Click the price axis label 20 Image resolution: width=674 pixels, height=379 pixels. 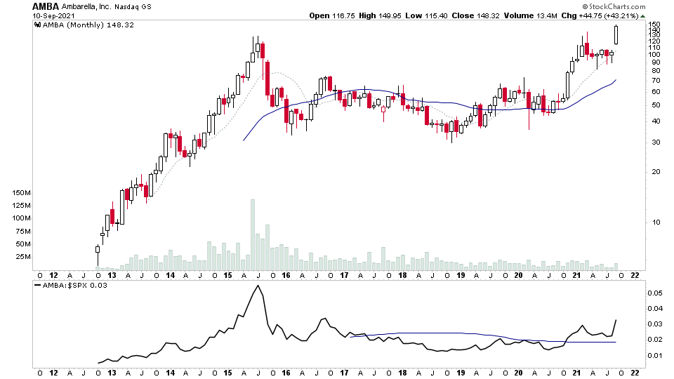click(656, 172)
